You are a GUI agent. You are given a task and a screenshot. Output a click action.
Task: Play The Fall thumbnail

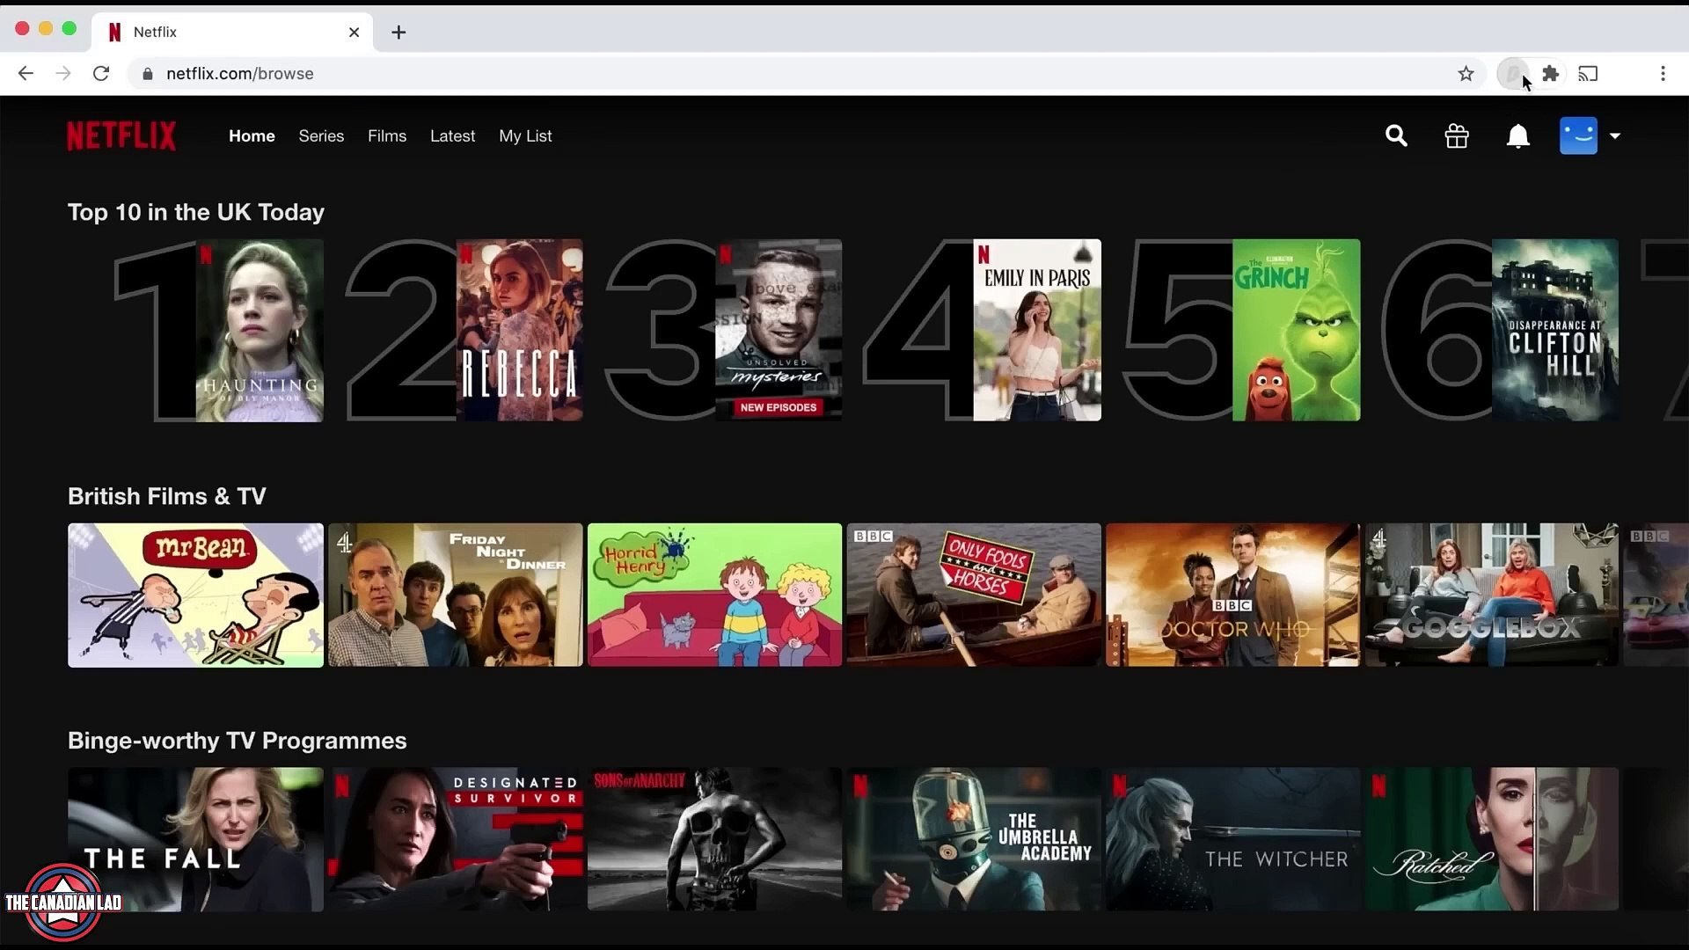click(195, 839)
